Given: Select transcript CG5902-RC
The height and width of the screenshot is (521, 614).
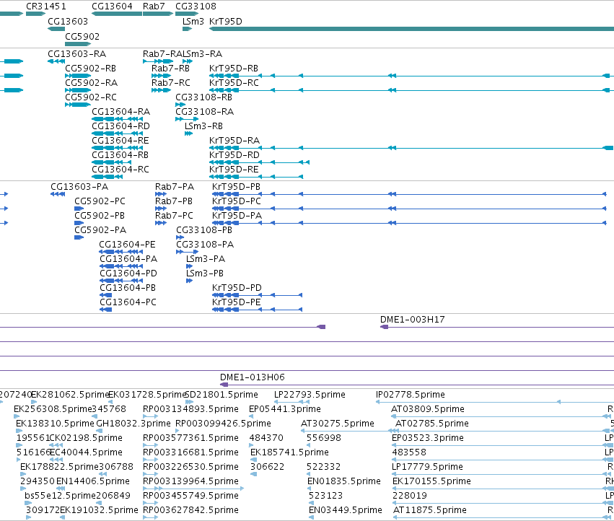Looking at the screenshot, I should click(91, 97).
